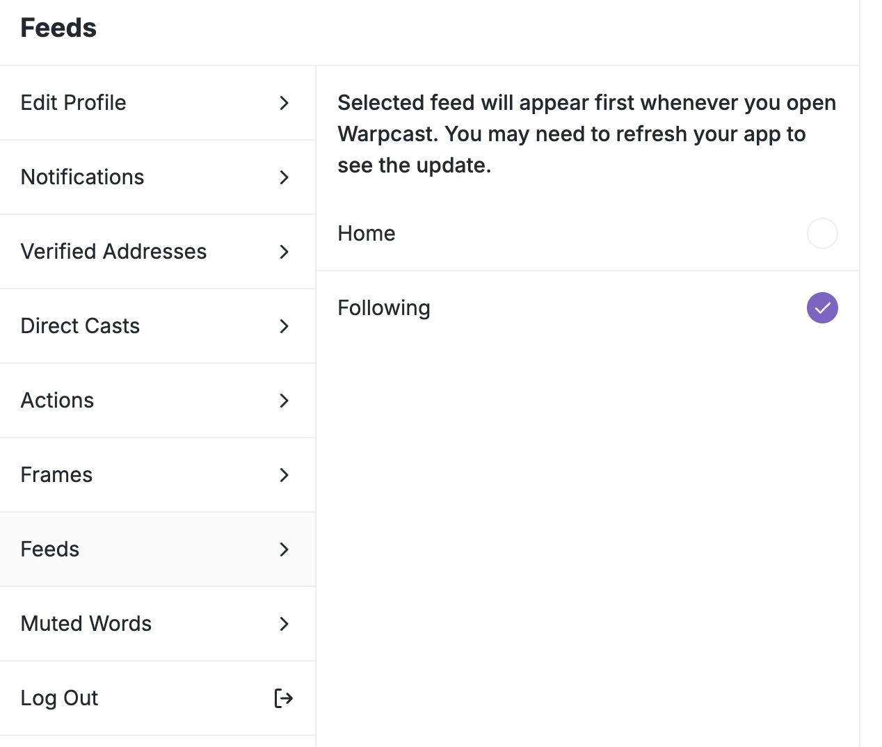The height and width of the screenshot is (747, 882).
Task: Go to Notifications settings
Action: tap(83, 177)
